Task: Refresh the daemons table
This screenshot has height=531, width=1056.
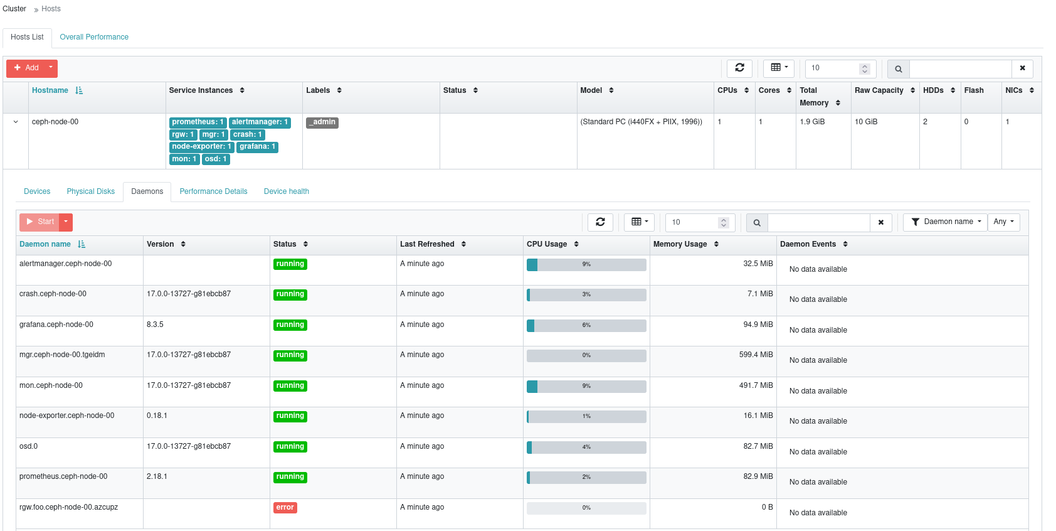Action: coord(600,222)
